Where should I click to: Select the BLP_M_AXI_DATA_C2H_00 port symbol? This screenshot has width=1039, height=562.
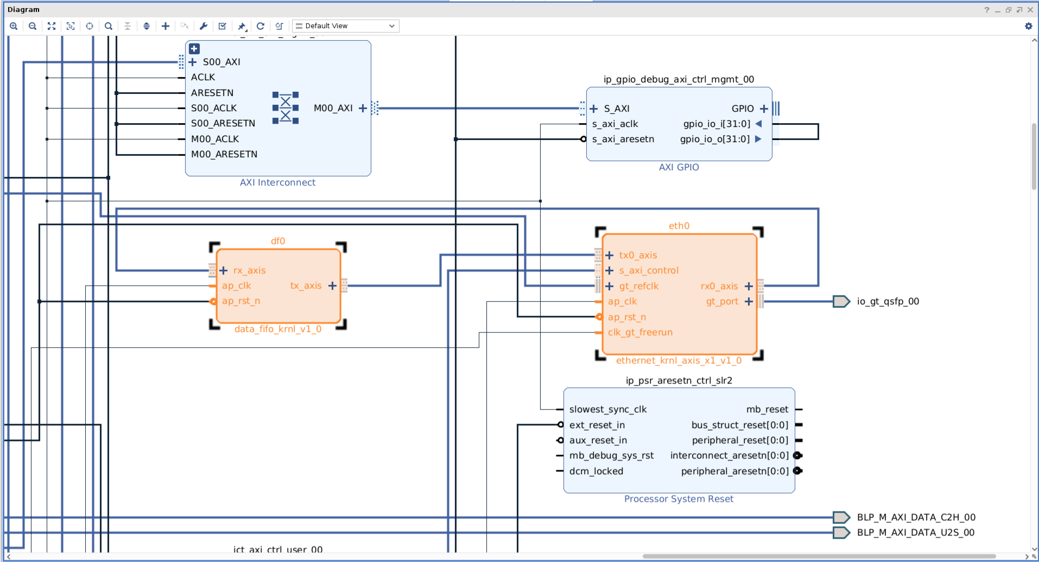(x=841, y=517)
